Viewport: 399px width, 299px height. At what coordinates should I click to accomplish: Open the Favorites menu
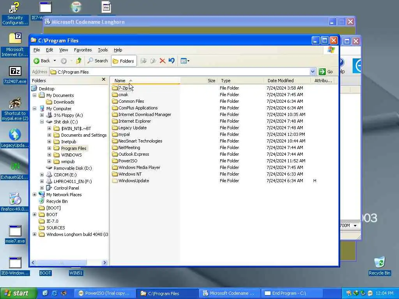tap(83, 50)
